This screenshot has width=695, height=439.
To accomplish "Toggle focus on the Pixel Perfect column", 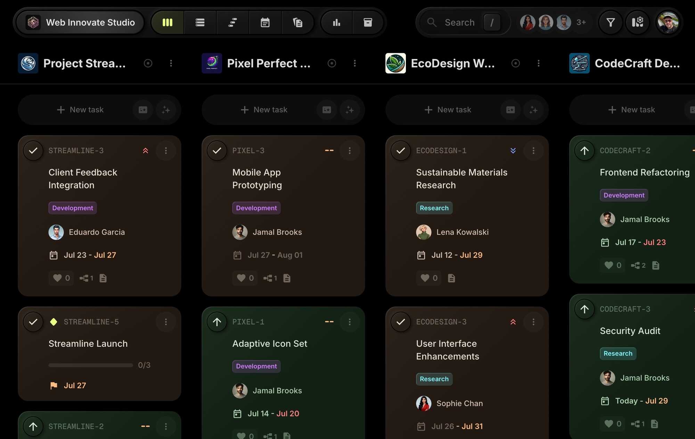I will tap(332, 63).
